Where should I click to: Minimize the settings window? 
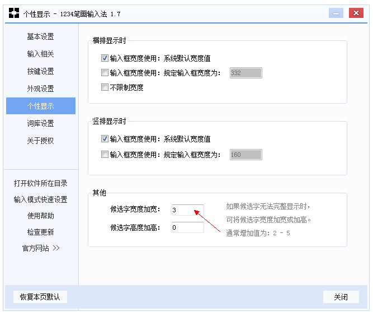[x=336, y=13]
